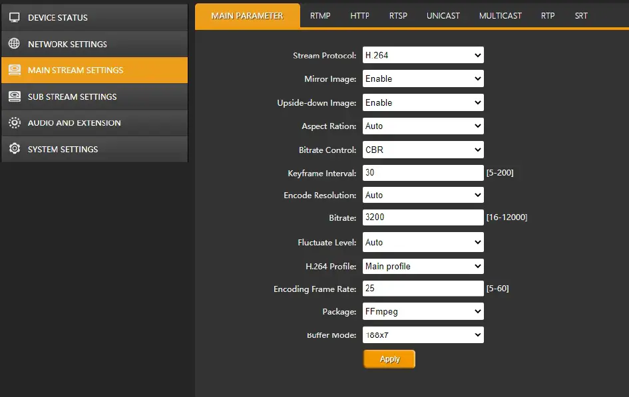Click the Bitrate: label text
629x397 pixels.
[342, 218]
